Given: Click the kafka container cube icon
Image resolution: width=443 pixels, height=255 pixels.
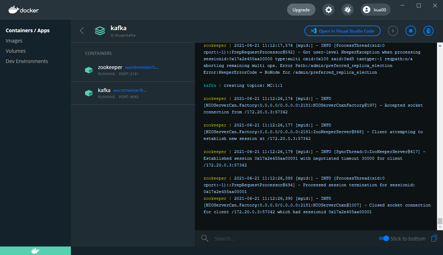Looking at the screenshot, I should coord(89,93).
